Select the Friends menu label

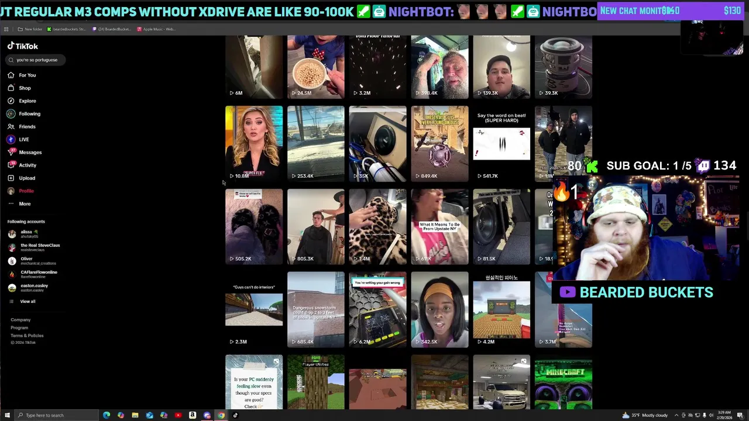point(27,126)
